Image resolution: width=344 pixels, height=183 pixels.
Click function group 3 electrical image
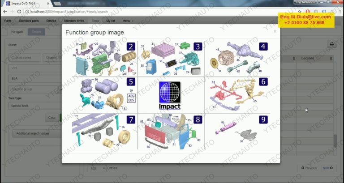click(171, 58)
